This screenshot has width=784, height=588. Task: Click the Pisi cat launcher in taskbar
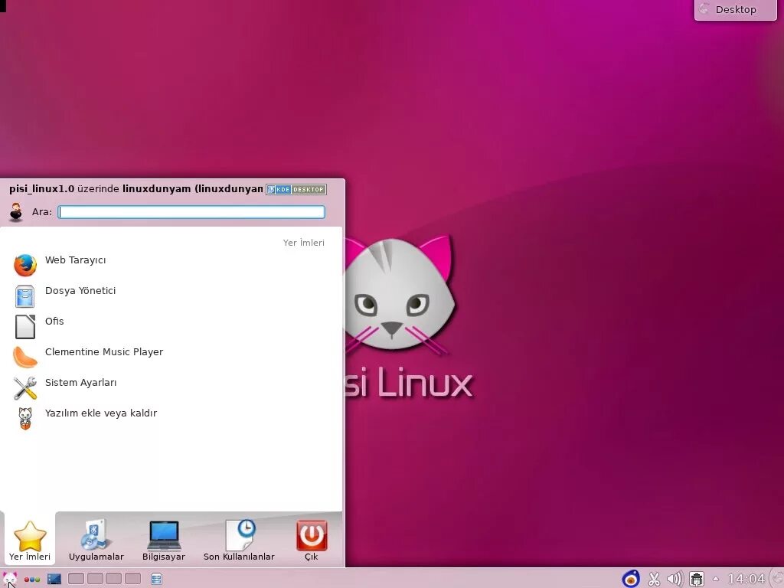pyautogui.click(x=9, y=579)
